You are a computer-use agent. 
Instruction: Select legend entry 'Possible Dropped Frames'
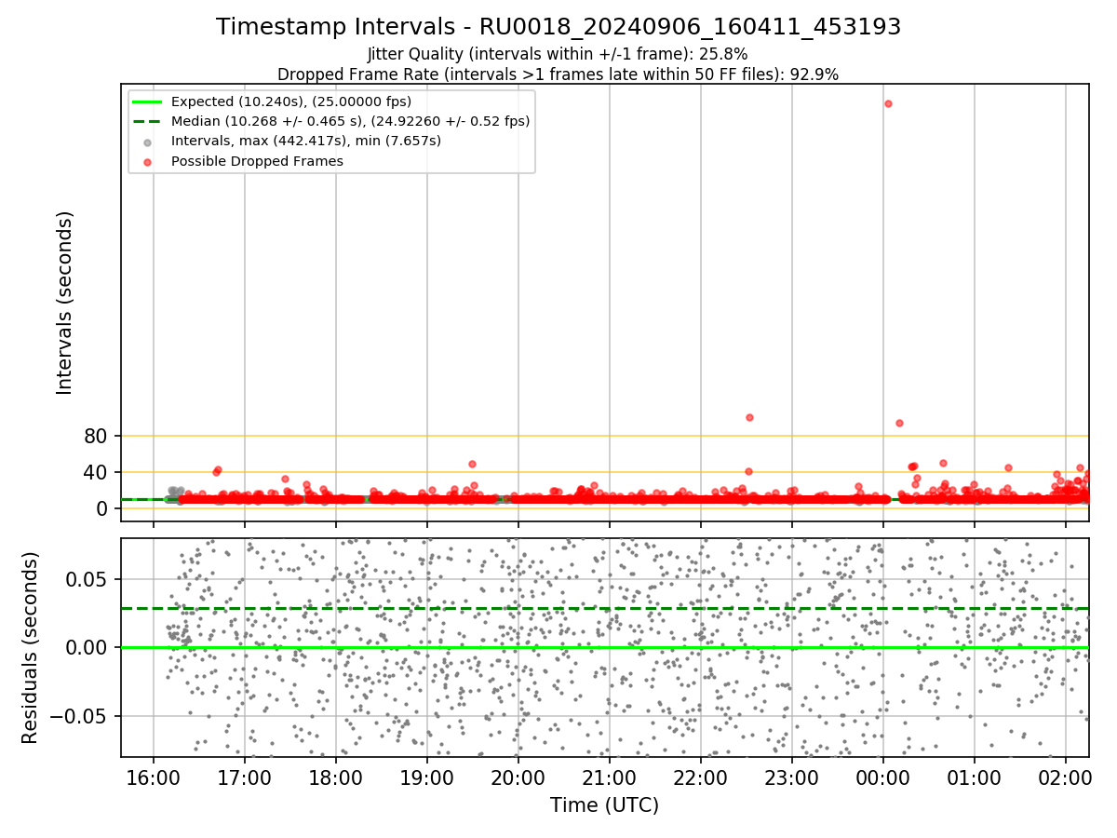(257, 161)
